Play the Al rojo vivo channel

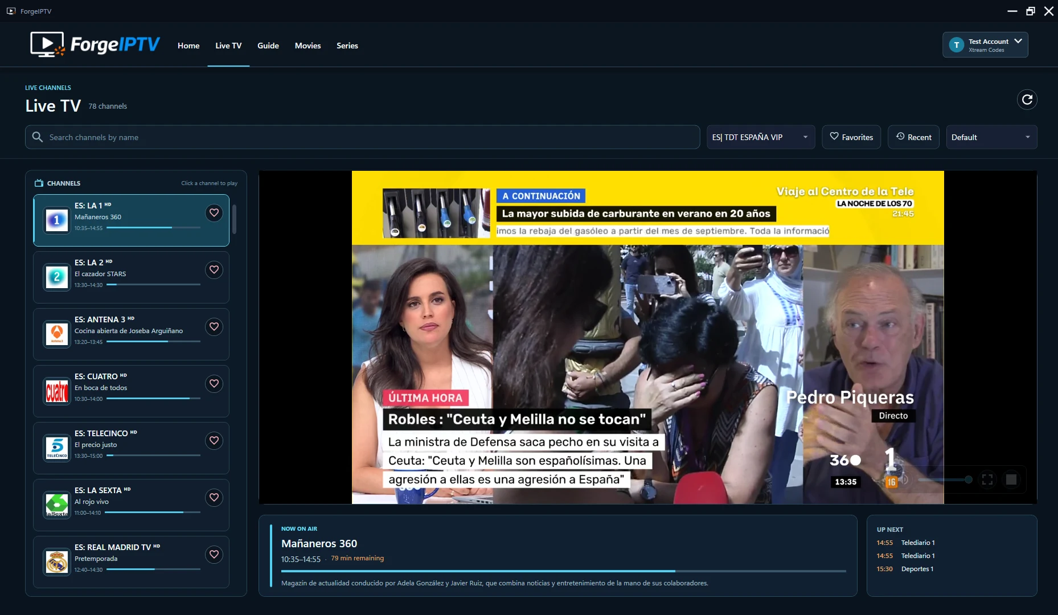(131, 505)
